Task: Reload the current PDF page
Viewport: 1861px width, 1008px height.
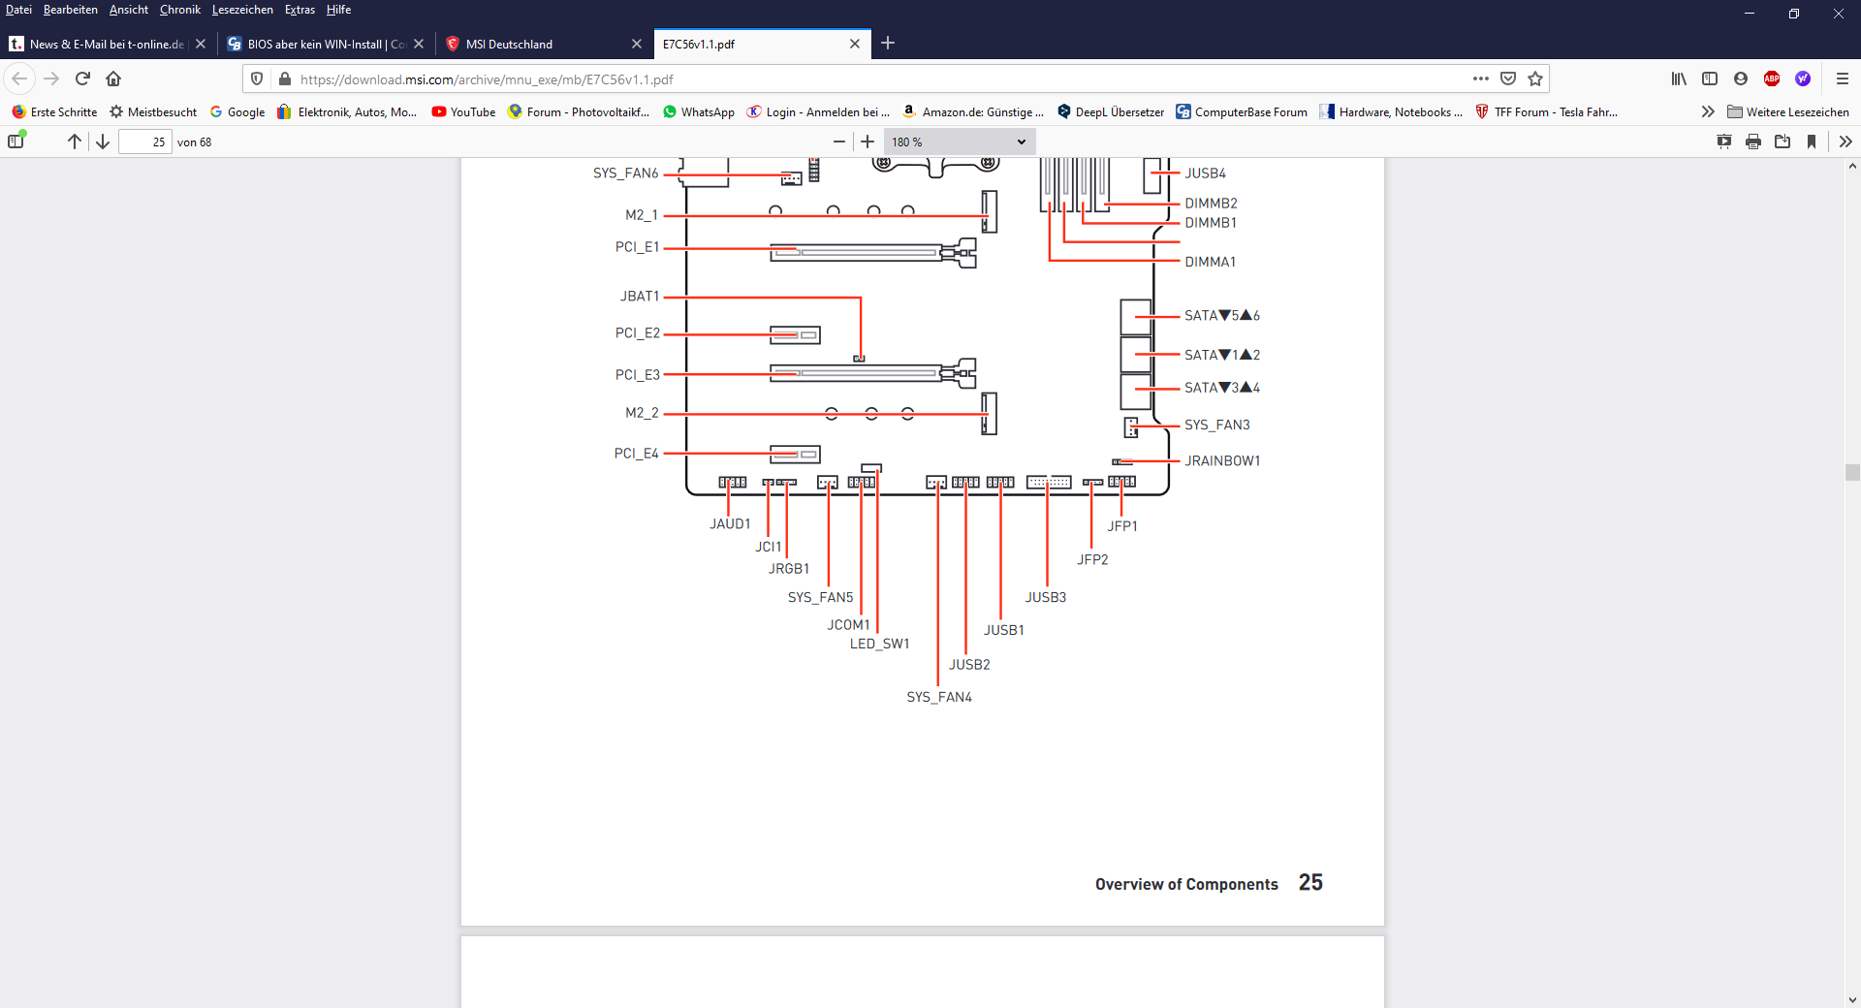Action: pyautogui.click(x=82, y=79)
